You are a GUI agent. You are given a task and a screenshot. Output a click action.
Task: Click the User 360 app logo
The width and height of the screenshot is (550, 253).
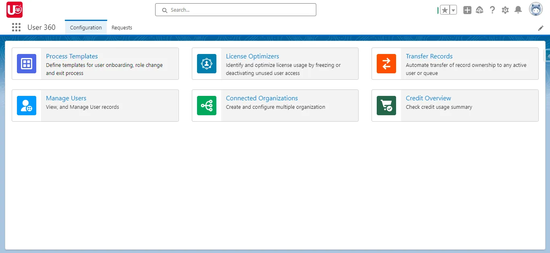[x=15, y=10]
